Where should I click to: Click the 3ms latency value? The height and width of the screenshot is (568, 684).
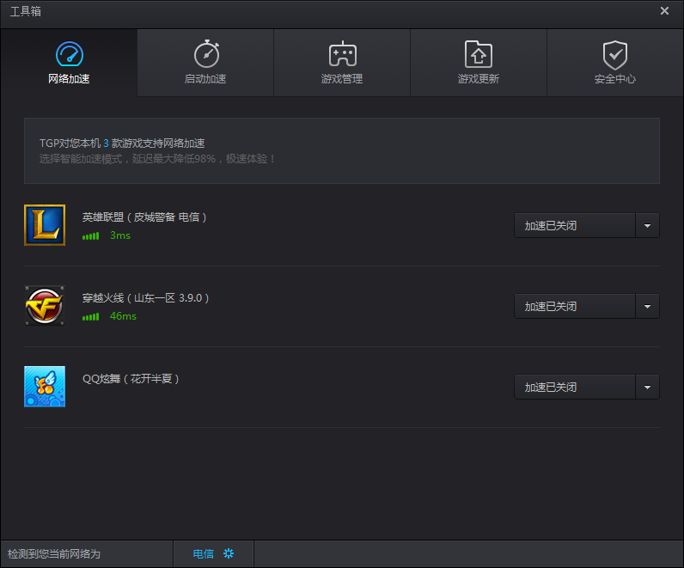coord(120,235)
